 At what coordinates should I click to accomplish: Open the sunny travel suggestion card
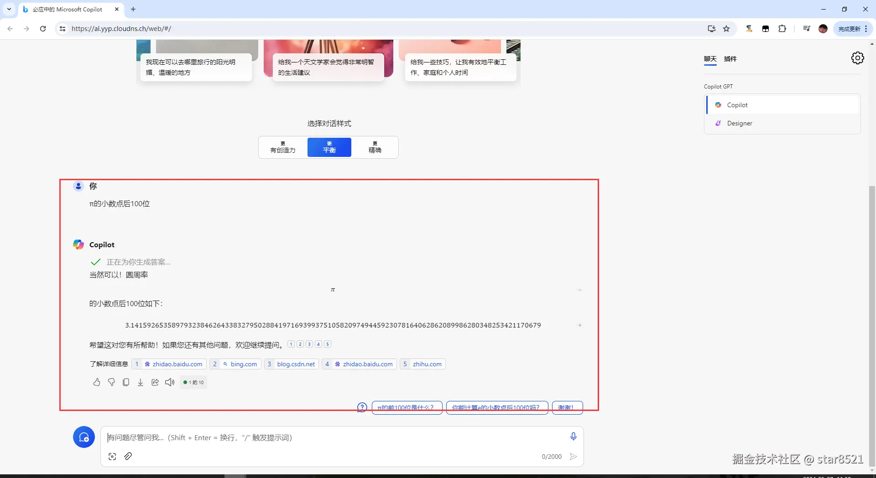196,67
